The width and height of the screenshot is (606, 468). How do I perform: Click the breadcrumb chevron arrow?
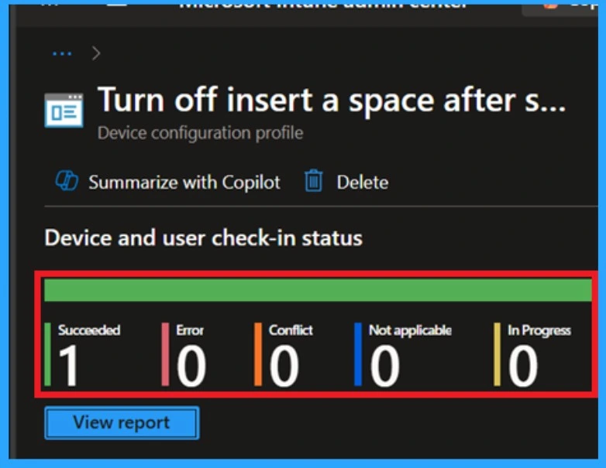click(x=97, y=53)
